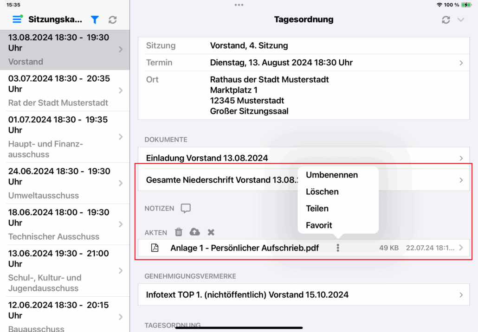Image resolution: width=478 pixels, height=332 pixels.
Task: Refresh the Tagesordnung view
Action: 446,19
